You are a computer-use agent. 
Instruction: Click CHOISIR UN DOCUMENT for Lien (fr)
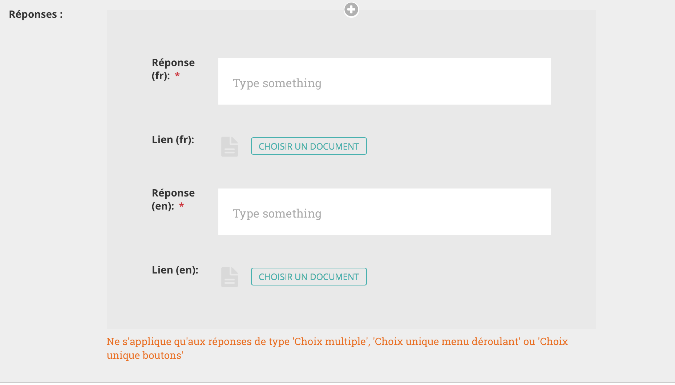(308, 146)
